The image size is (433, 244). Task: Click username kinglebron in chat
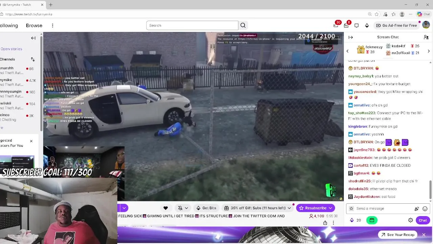(x=358, y=126)
